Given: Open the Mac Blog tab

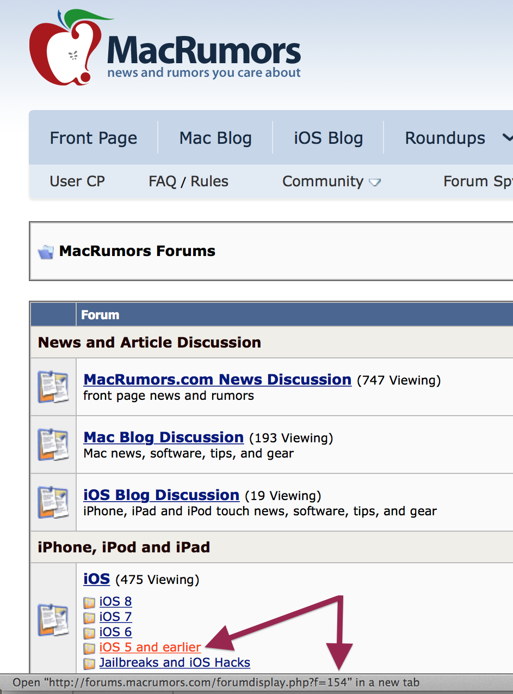Looking at the screenshot, I should click(x=215, y=138).
